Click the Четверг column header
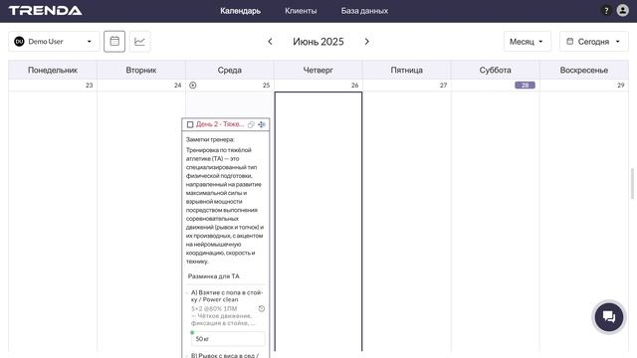 (318, 70)
